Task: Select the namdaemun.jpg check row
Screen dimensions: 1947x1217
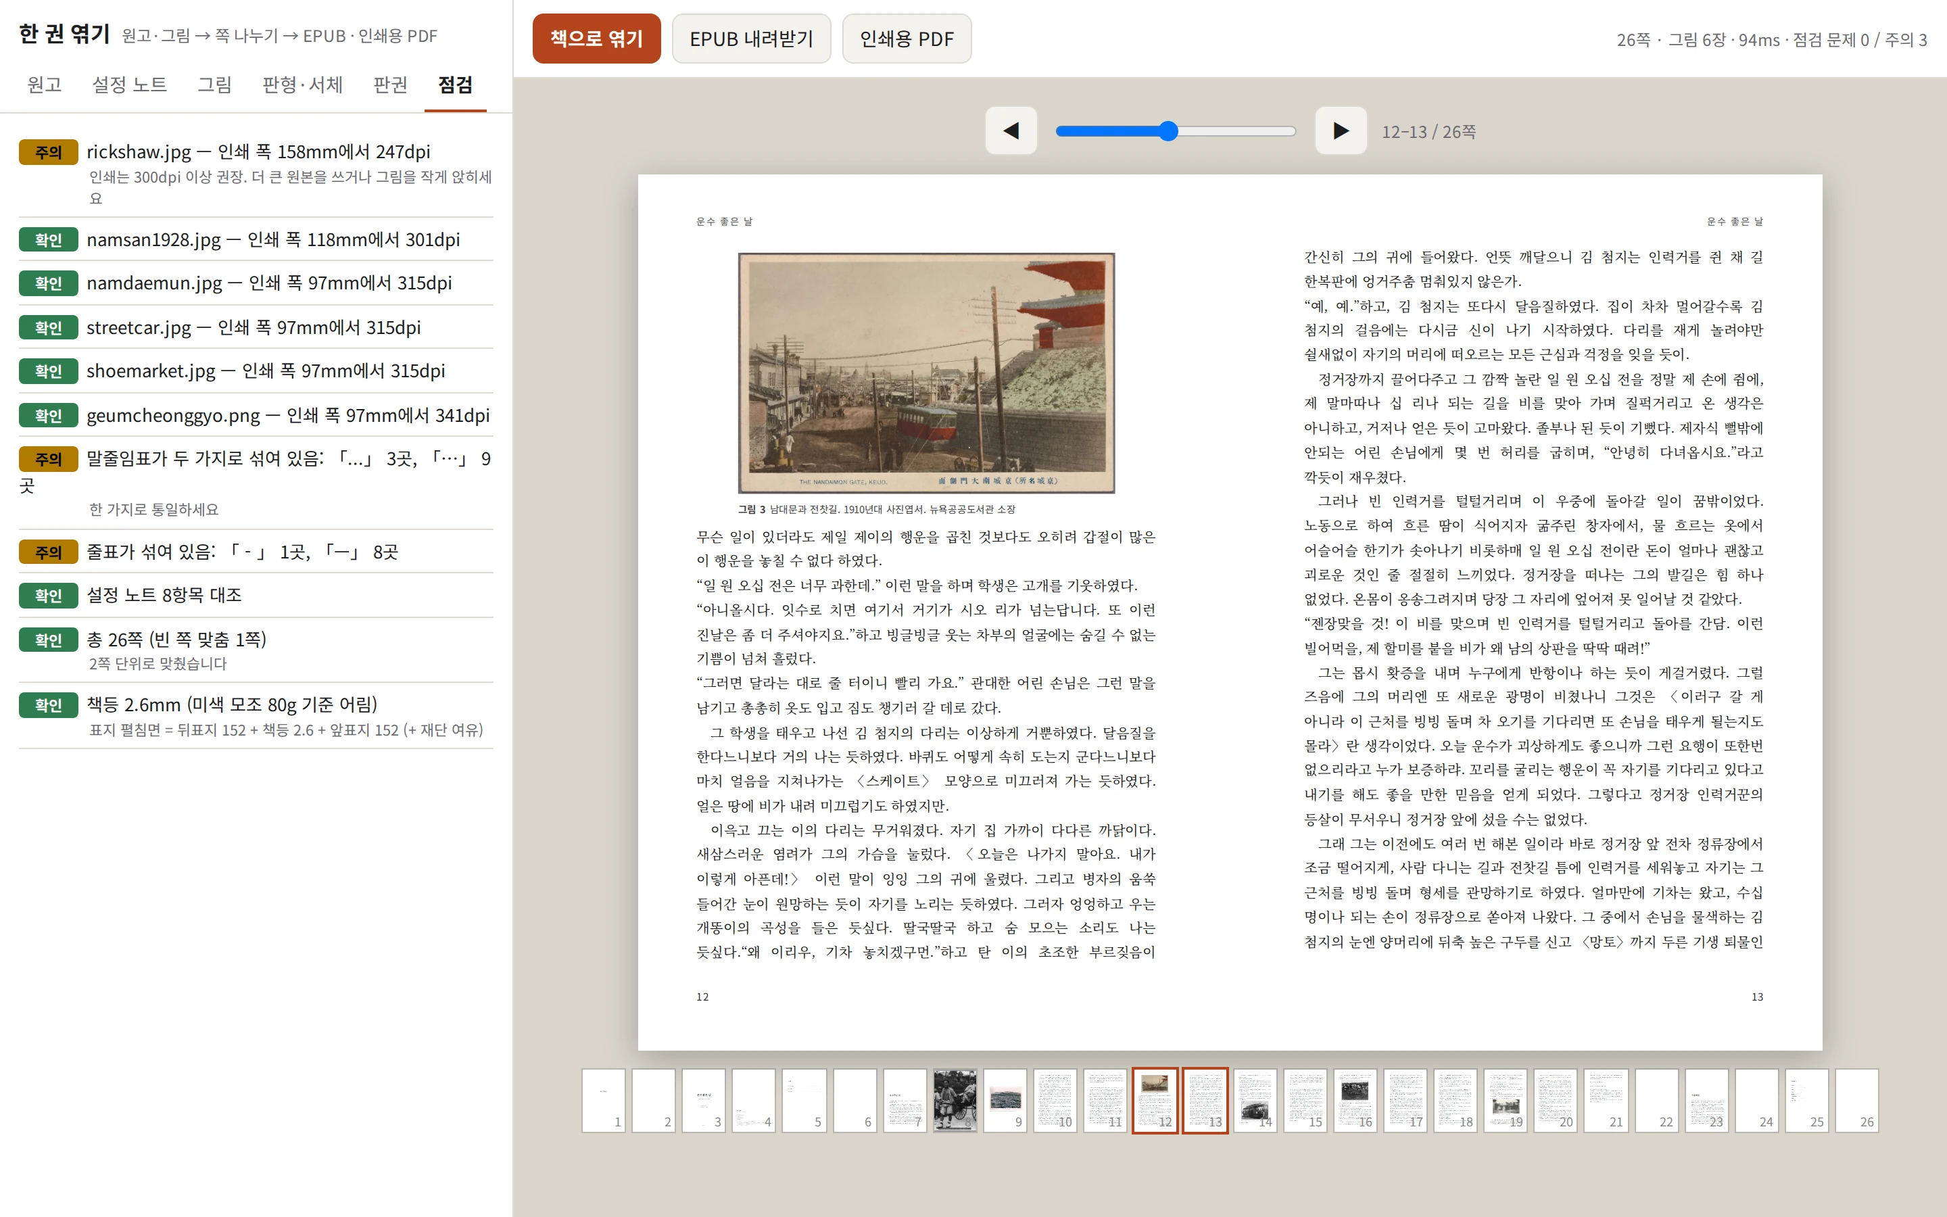Action: point(256,283)
